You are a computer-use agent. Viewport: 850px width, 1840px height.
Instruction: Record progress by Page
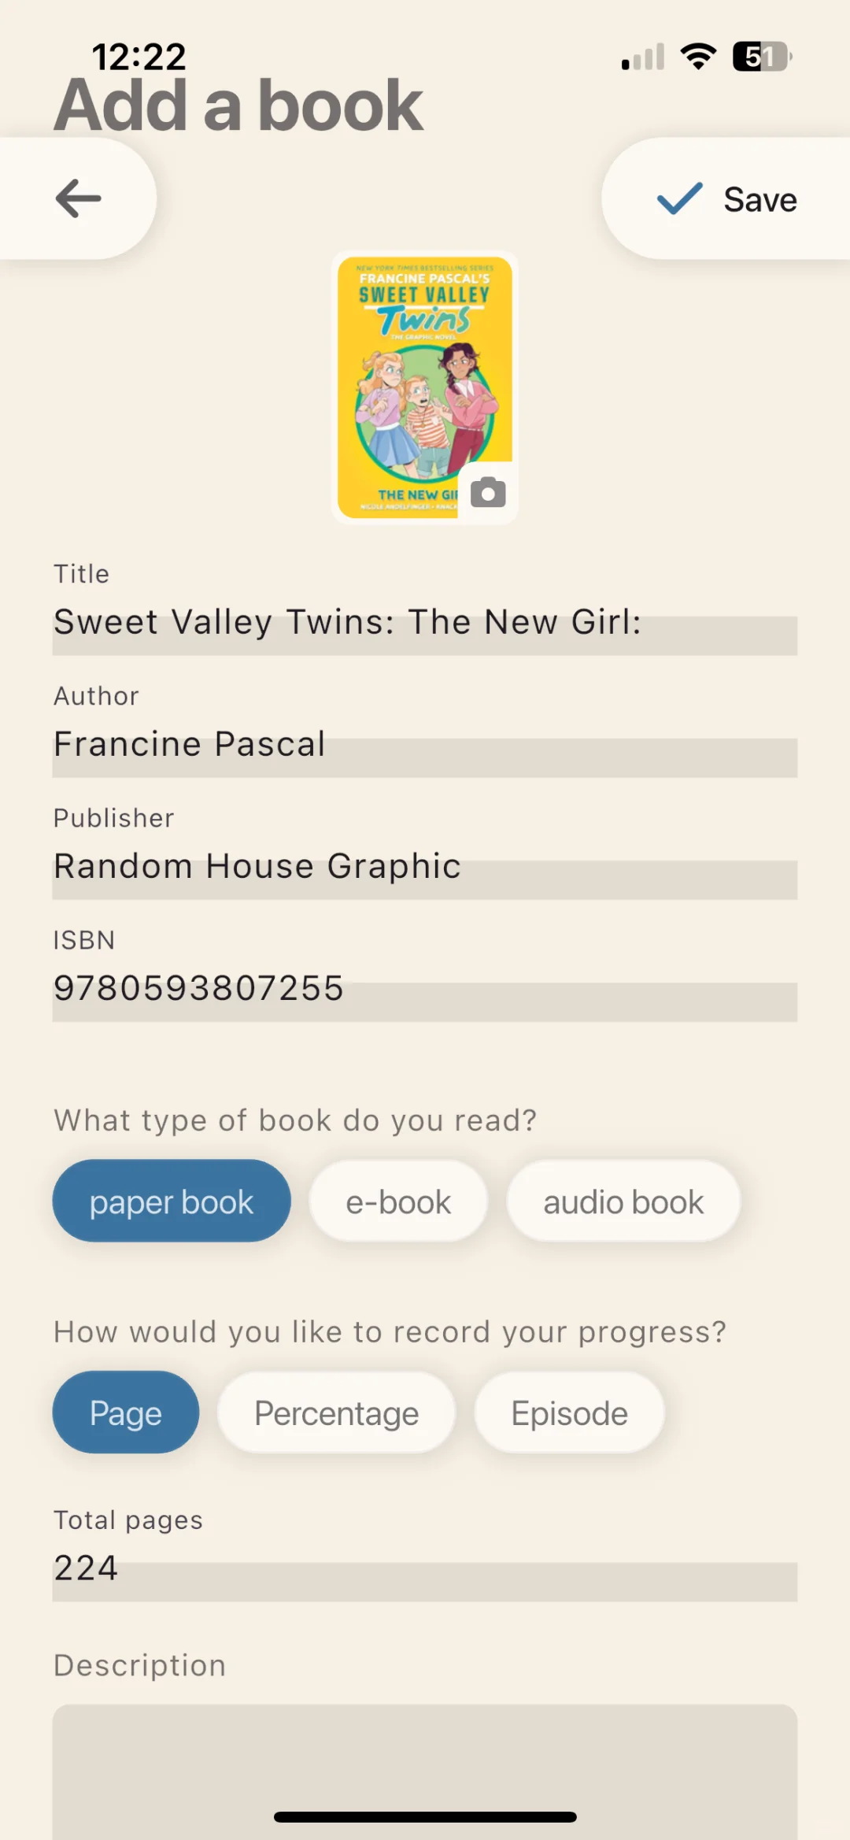tap(126, 1412)
